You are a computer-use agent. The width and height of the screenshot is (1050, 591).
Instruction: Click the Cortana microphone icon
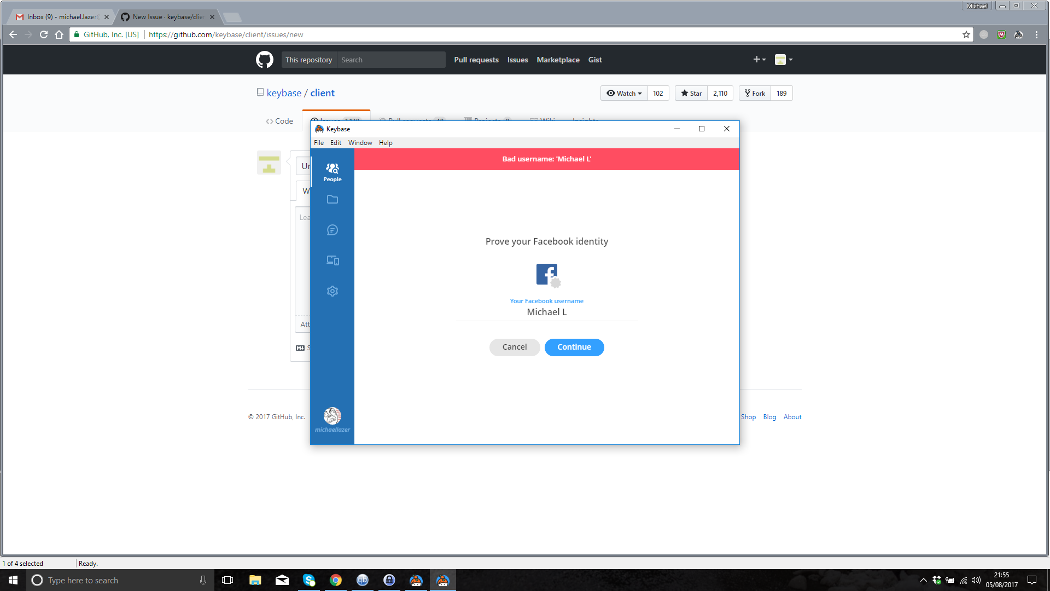[x=203, y=580]
